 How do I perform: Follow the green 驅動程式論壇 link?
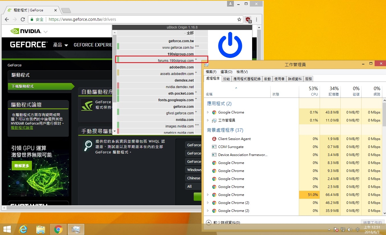(22, 128)
